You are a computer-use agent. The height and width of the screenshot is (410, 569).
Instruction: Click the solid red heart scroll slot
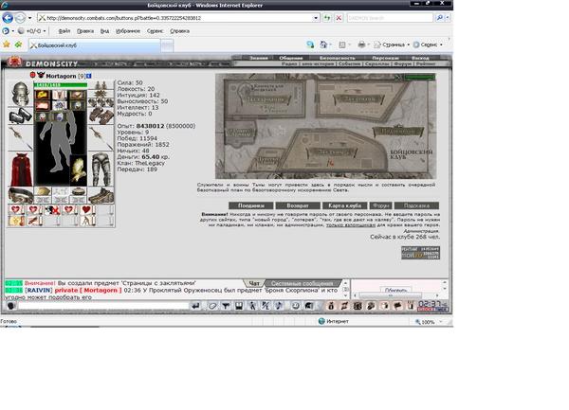87,209
